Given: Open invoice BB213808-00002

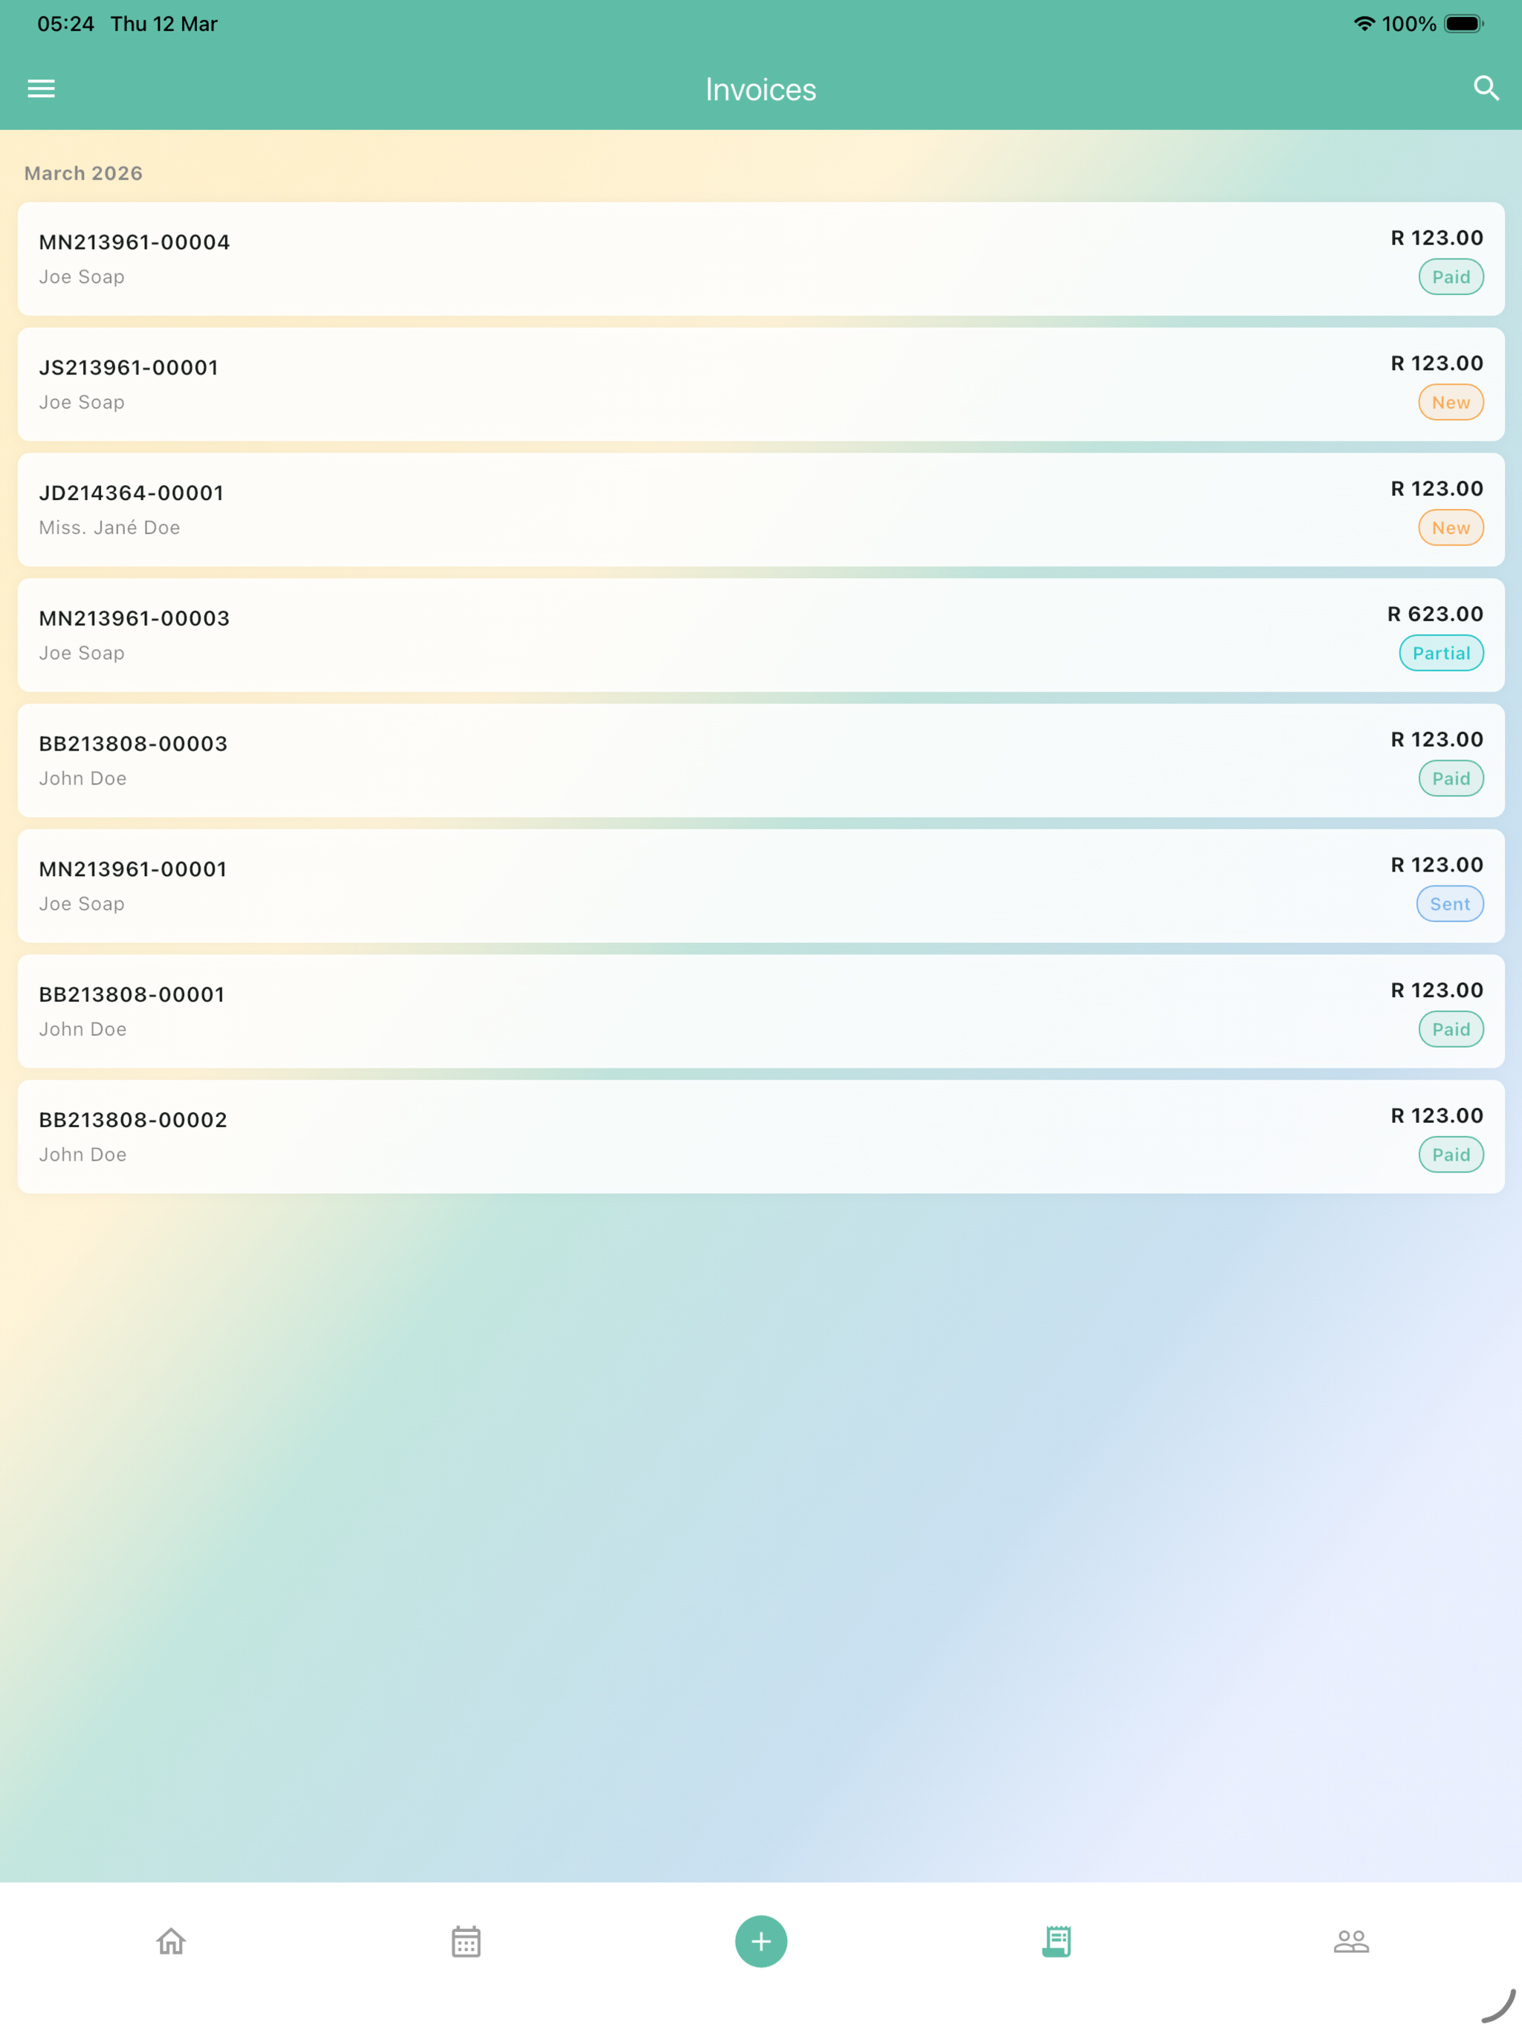Looking at the screenshot, I should (761, 1137).
